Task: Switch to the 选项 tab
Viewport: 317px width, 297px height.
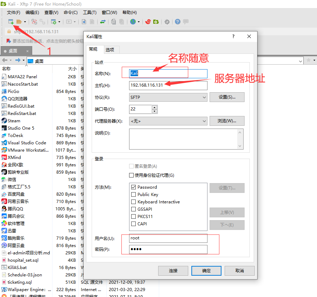Action: [112, 50]
